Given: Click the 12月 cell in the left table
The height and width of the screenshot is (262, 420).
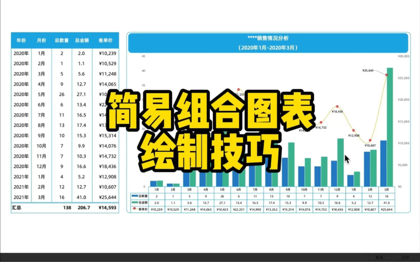Looking at the screenshot, I should click(x=41, y=166).
